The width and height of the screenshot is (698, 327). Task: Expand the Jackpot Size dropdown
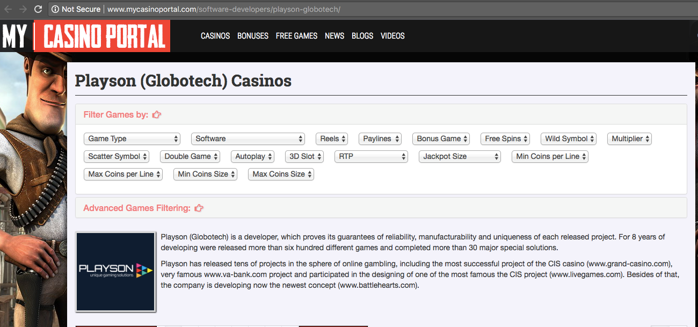click(x=460, y=156)
